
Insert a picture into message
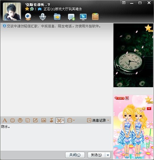[44, 120]
